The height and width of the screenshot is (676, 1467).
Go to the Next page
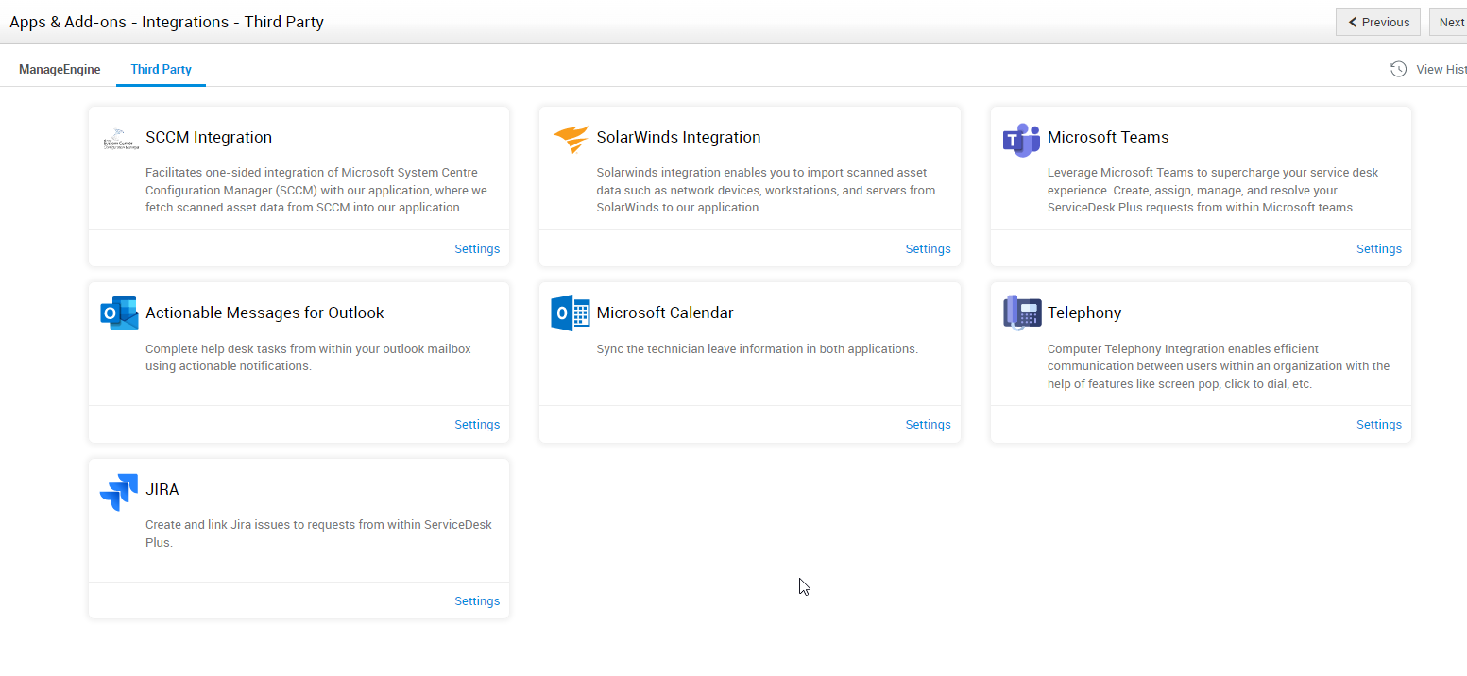coord(1450,22)
